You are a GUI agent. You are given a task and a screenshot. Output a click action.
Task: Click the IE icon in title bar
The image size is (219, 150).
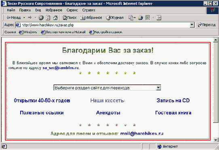(x=4, y=3)
